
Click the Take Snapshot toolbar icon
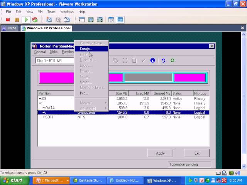coord(49,20)
